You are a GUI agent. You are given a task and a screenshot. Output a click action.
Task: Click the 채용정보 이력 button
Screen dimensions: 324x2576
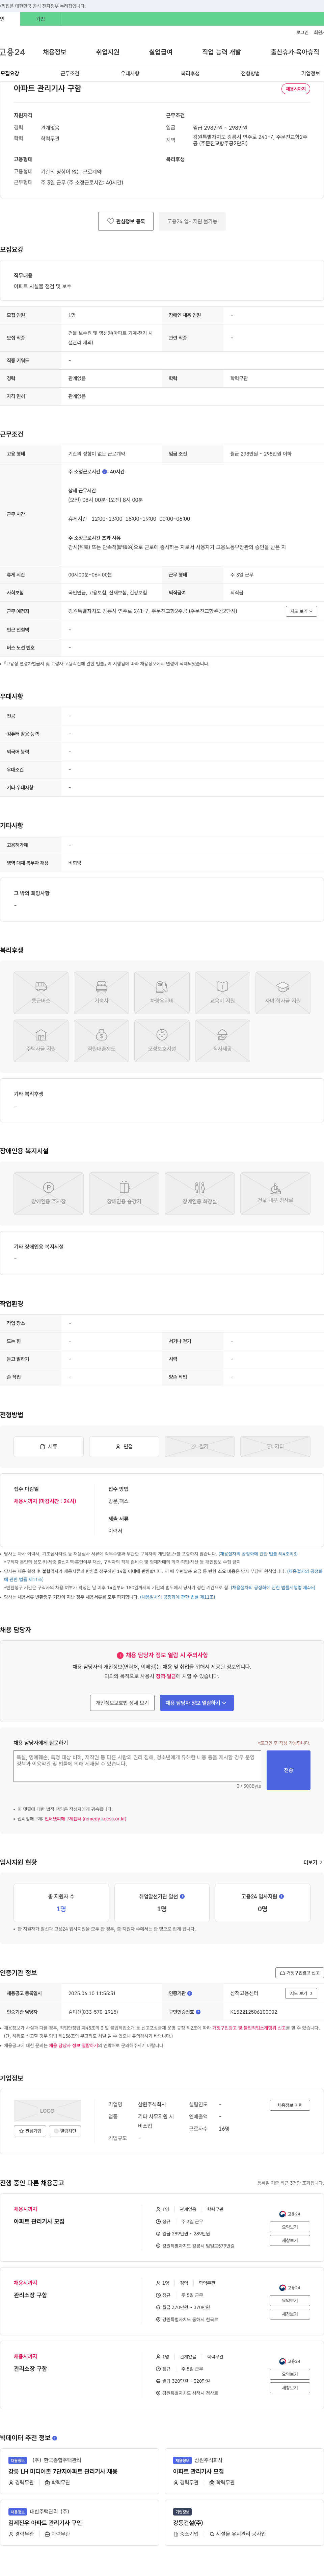[x=290, y=2105]
